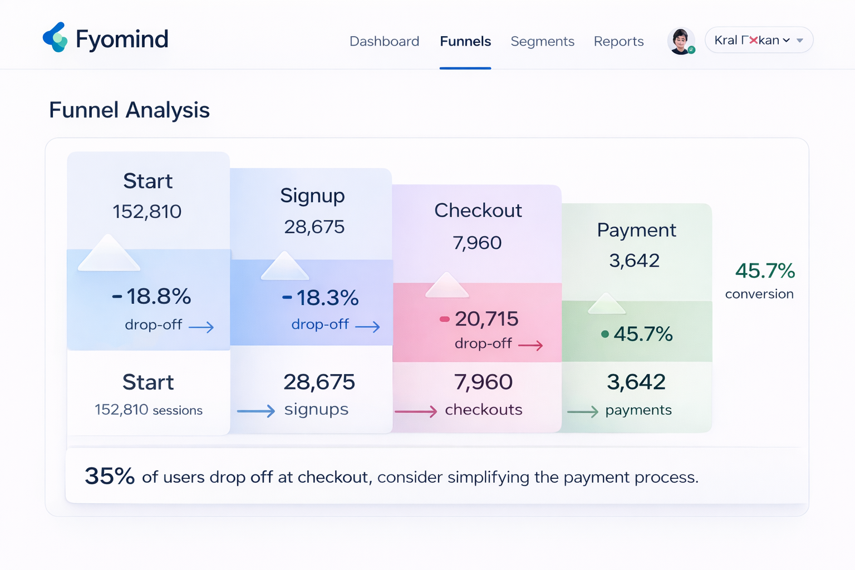
Task: Click the blue arrow before signups label
Action: pyautogui.click(x=256, y=411)
